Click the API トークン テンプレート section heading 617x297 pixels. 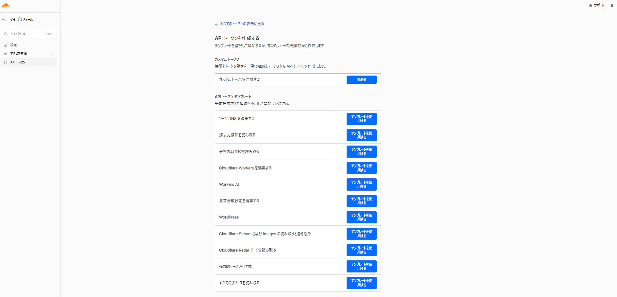pos(233,97)
